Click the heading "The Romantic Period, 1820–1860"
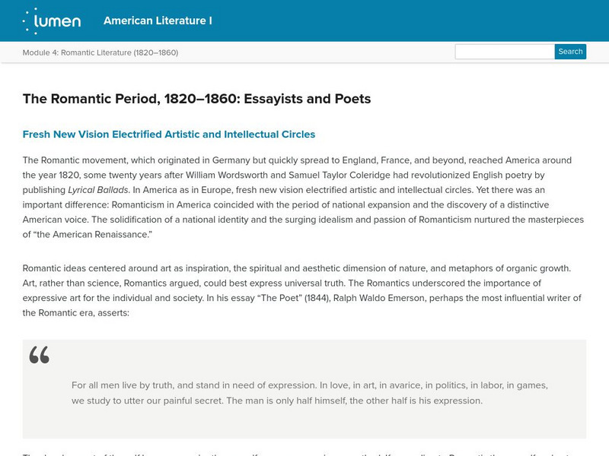The width and height of the screenshot is (609, 456). click(196, 99)
